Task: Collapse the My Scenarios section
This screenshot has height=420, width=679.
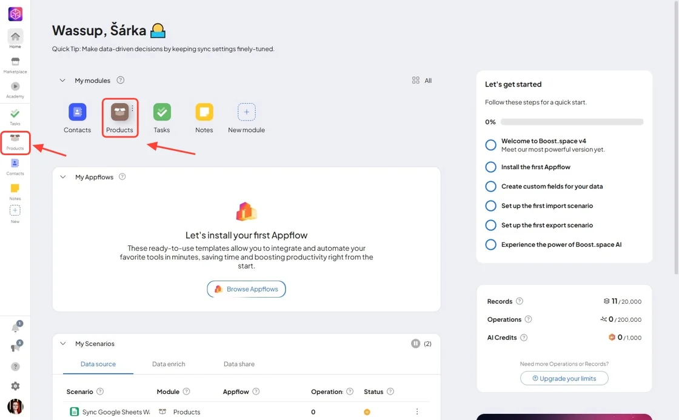Action: tap(63, 344)
